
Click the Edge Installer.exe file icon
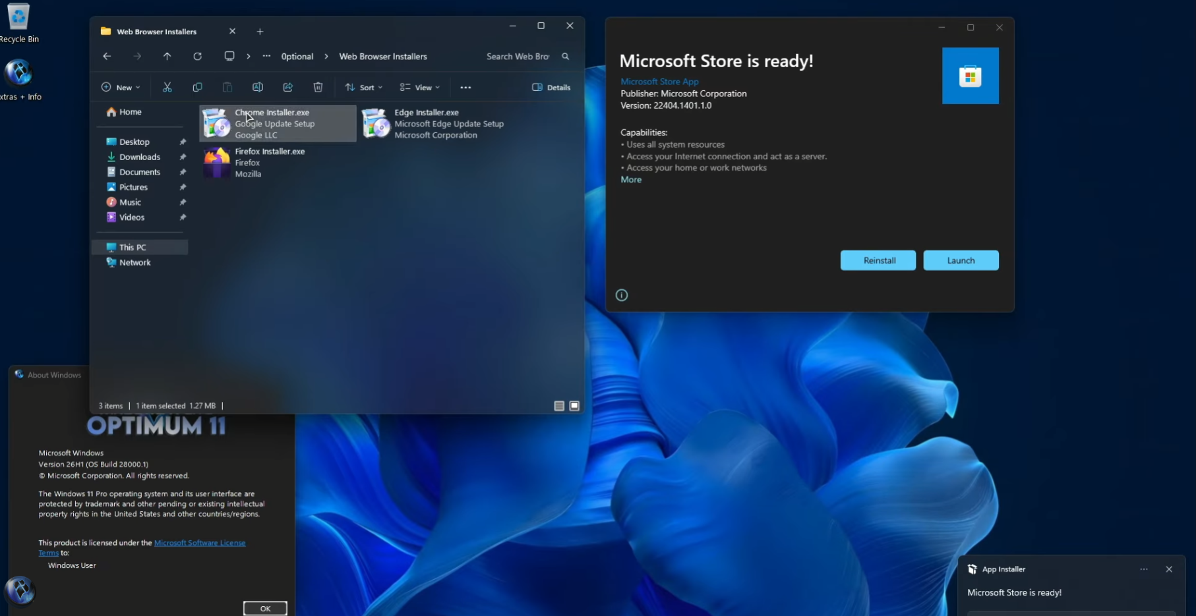[376, 123]
